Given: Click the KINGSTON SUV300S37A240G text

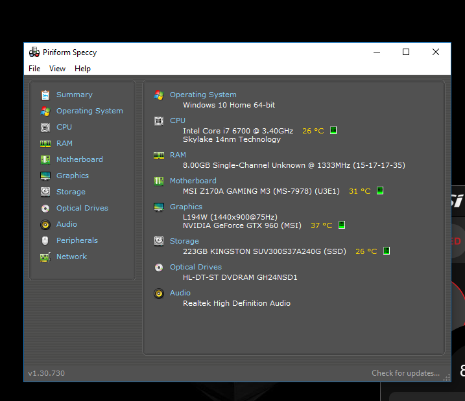Looking at the screenshot, I should coord(265,252).
